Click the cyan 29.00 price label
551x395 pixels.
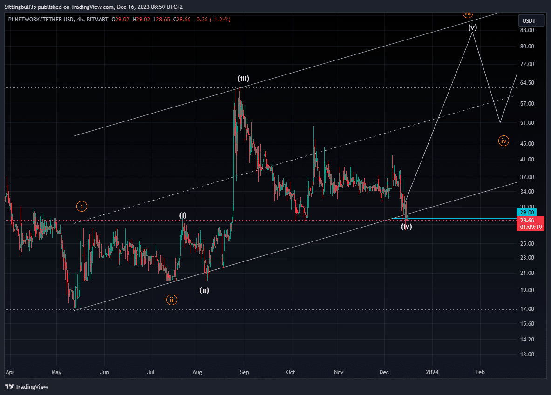pyautogui.click(x=527, y=212)
